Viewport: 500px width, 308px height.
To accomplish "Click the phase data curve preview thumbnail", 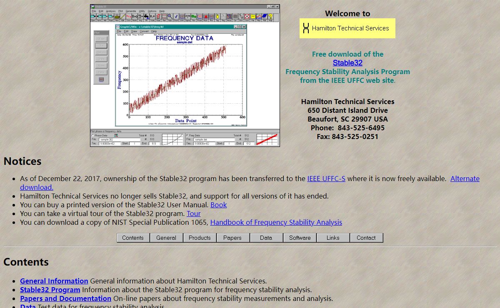I will [x=172, y=139].
